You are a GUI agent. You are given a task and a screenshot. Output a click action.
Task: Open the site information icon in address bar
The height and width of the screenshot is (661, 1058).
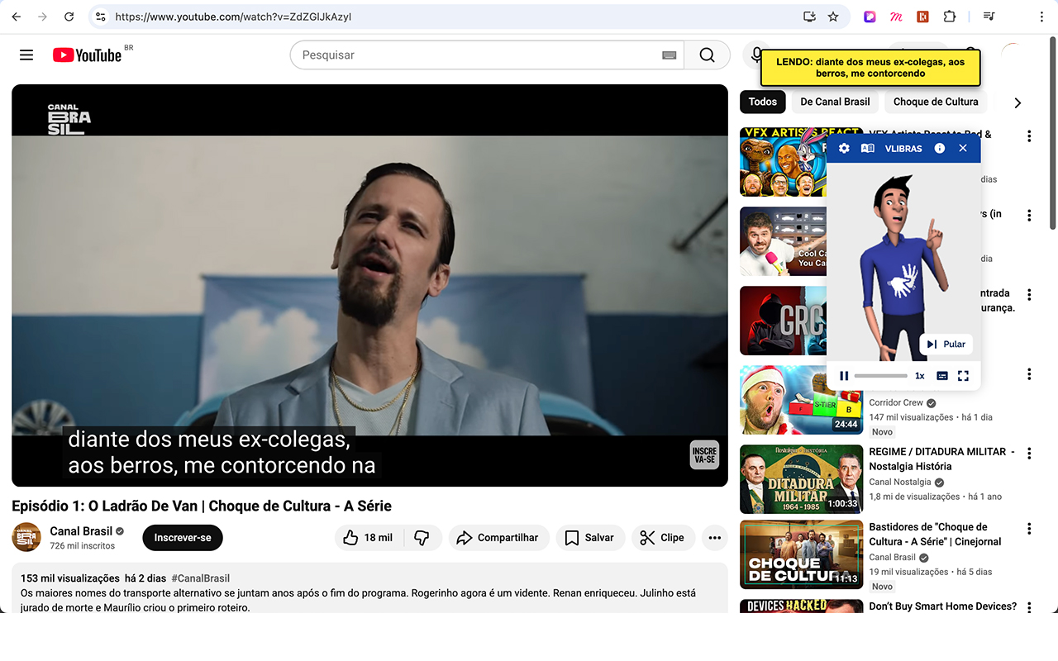[101, 17]
